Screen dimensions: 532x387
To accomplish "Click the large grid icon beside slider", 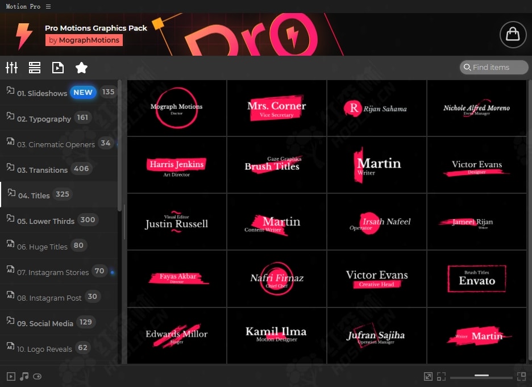I will (521, 376).
